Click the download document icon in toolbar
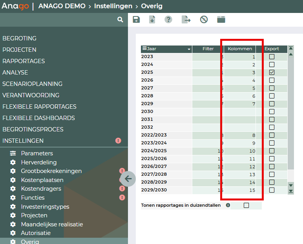 click(x=152, y=20)
